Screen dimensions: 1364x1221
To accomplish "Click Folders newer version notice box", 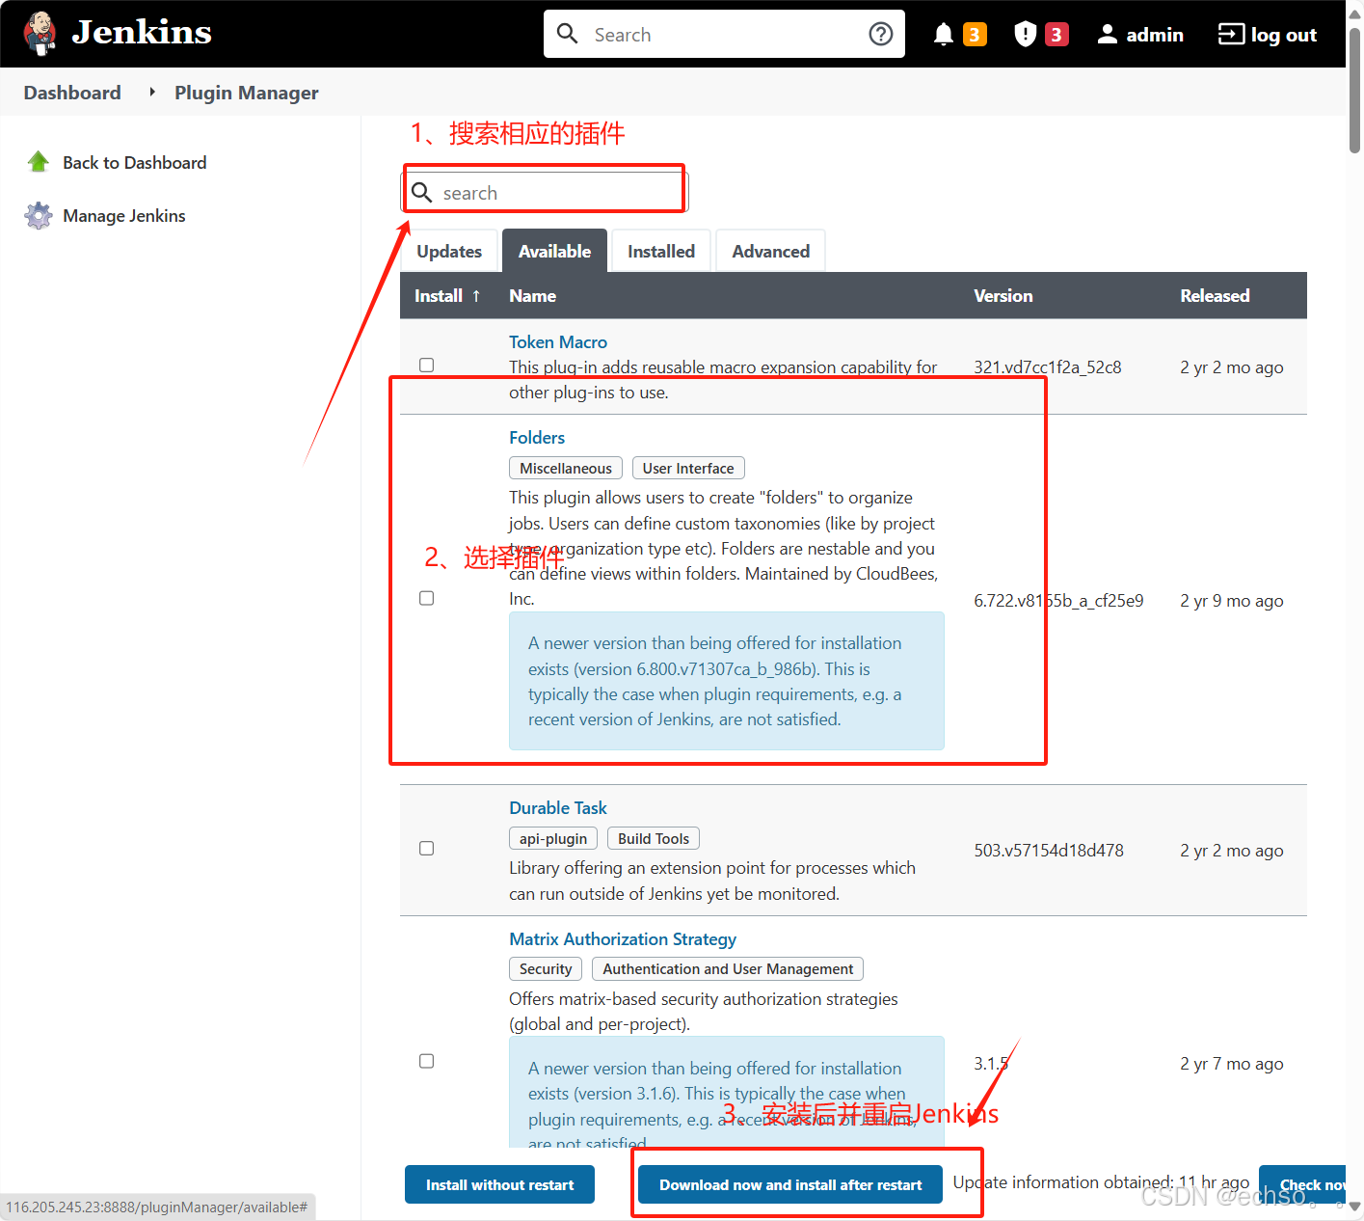I will [x=727, y=681].
